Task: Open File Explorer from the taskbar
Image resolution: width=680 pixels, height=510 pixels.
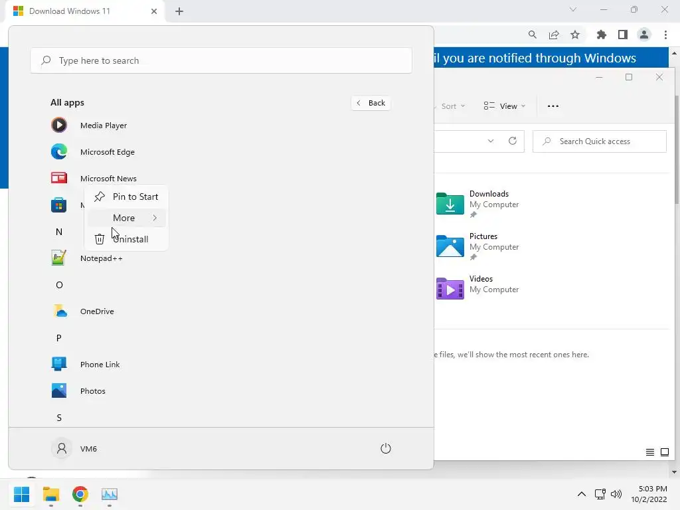Action: coord(51,494)
